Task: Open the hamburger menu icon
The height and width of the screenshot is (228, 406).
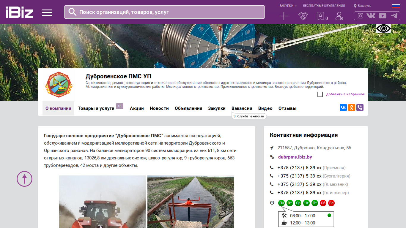Action: (47, 12)
